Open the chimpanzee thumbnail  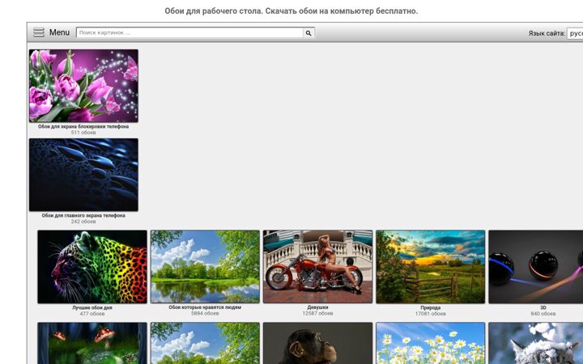(318, 343)
